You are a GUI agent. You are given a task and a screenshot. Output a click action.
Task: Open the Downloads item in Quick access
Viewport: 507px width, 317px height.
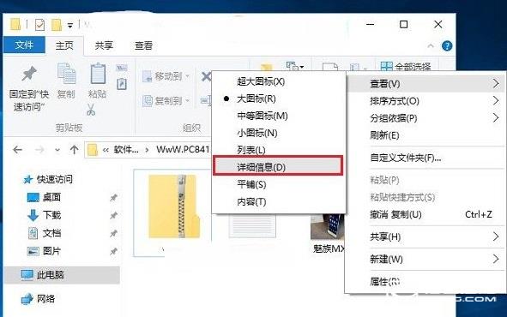(44, 215)
